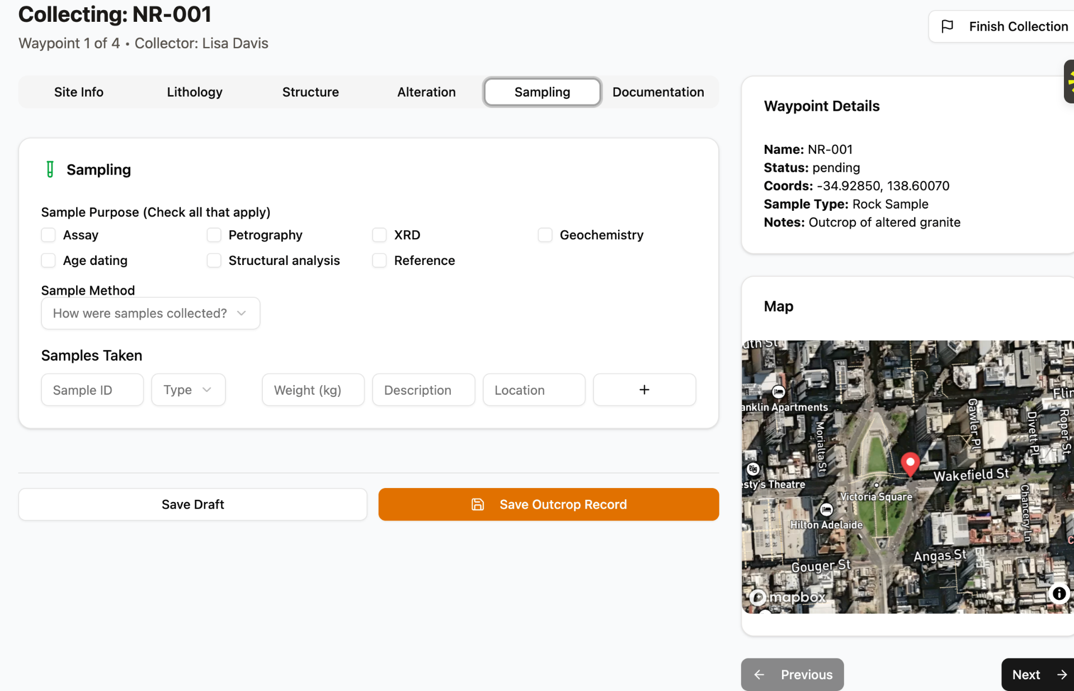This screenshot has width=1074, height=691.
Task: Focus the Weight (kg) field
Action: pos(313,390)
